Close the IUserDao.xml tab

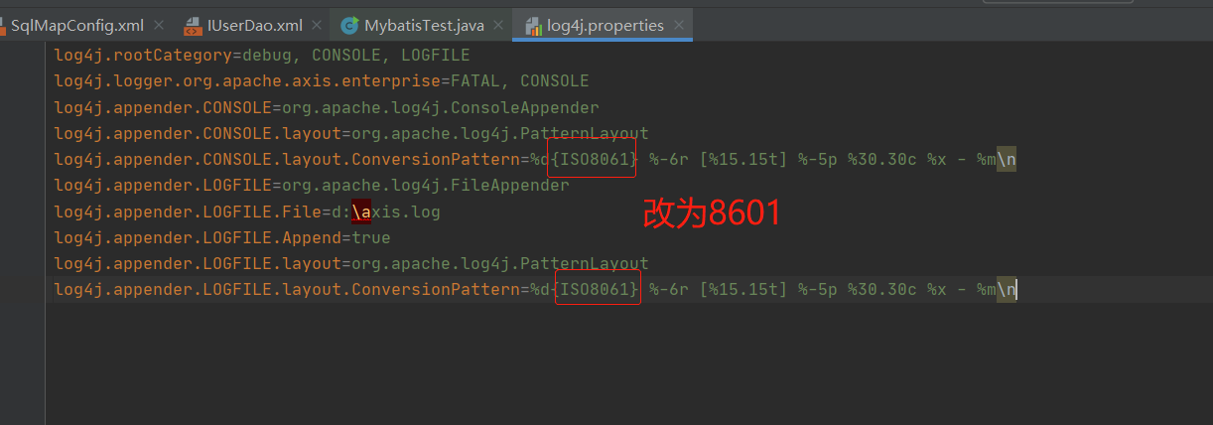click(316, 26)
